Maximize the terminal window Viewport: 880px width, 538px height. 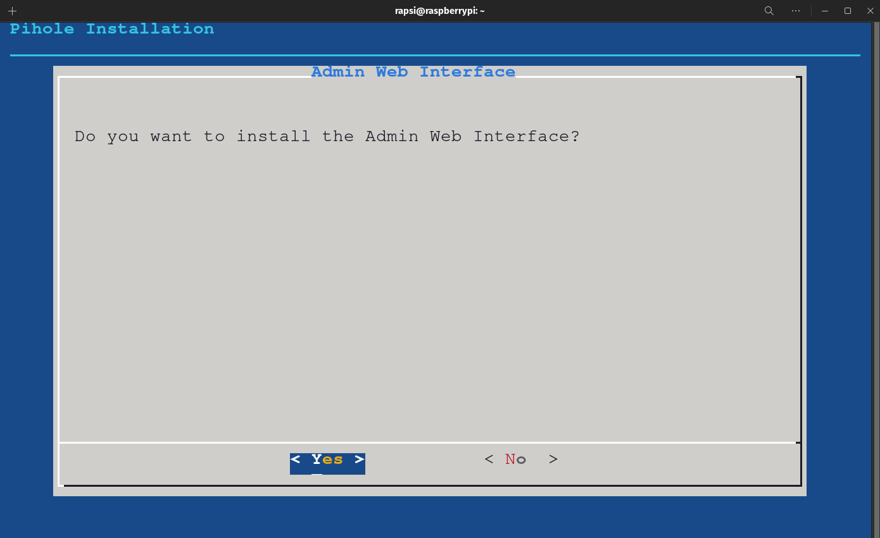848,11
